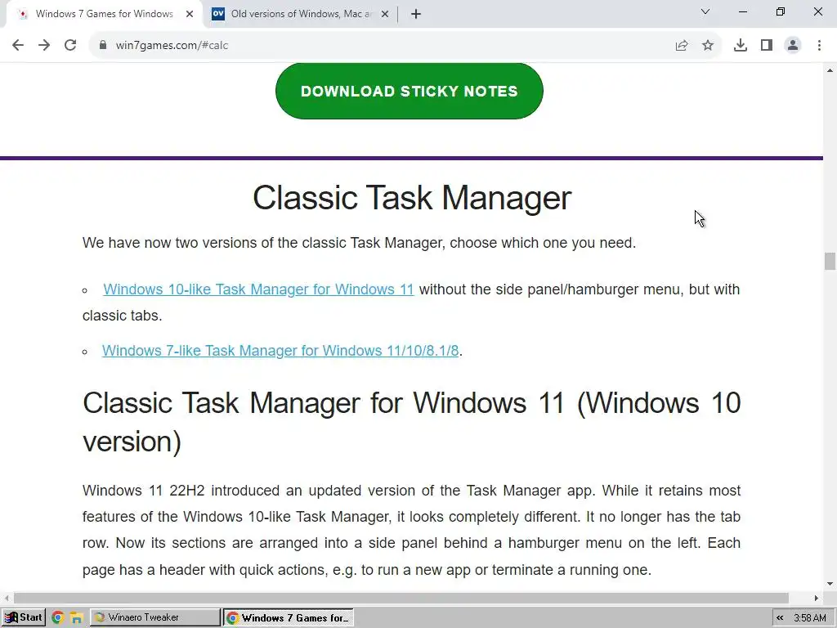The height and width of the screenshot is (628, 837).
Task: View site information padlock icon
Action: point(103,46)
